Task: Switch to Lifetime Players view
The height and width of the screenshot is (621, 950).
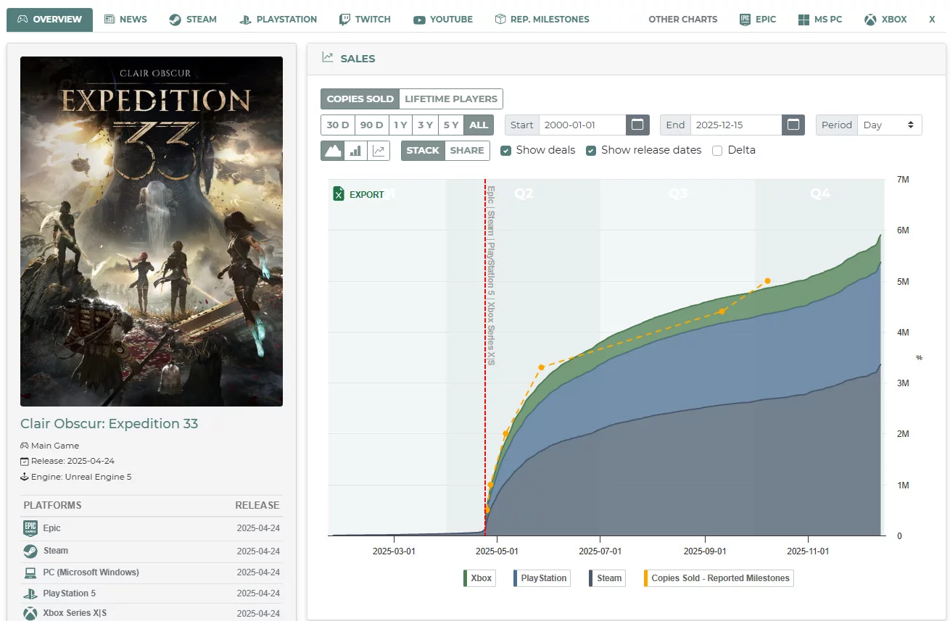Action: [x=450, y=99]
